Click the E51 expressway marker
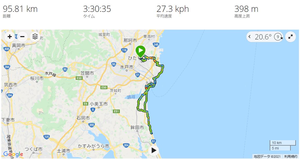The width and height of the screenshot is (300, 159). point(116,111)
